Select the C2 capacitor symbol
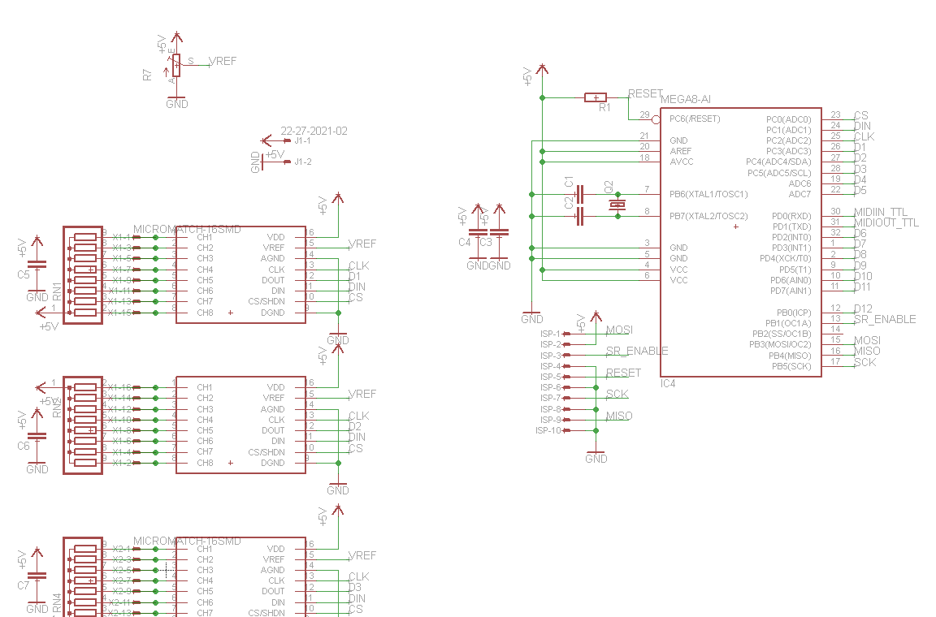The width and height of the screenshot is (936, 617). click(x=578, y=217)
